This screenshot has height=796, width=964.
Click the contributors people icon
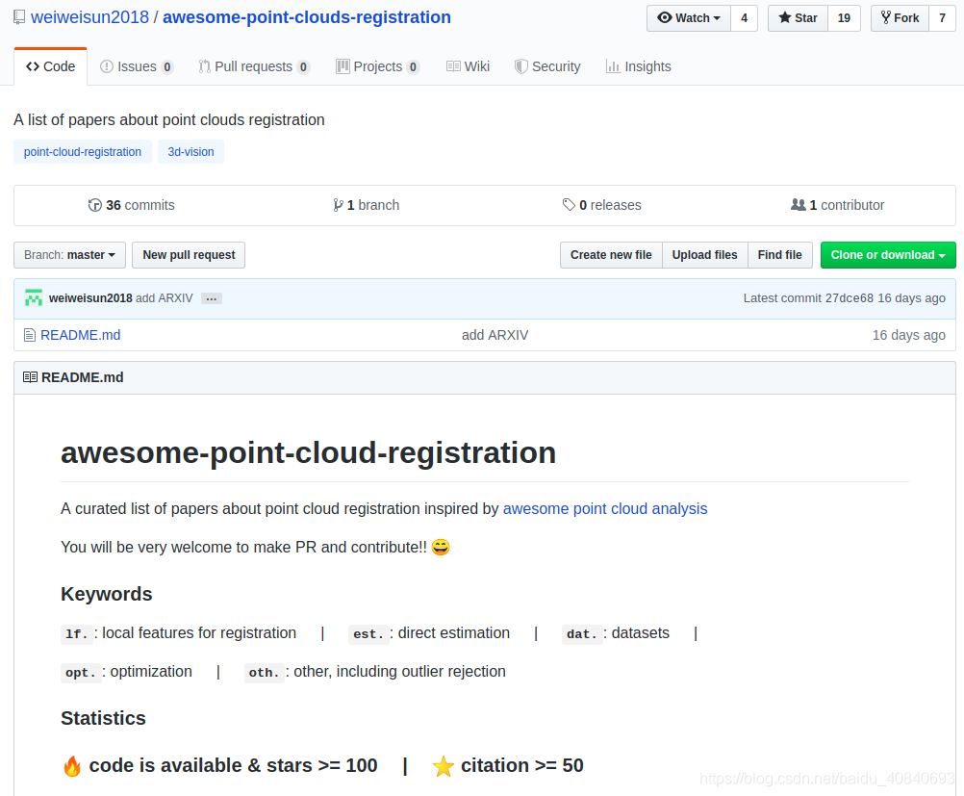click(798, 205)
